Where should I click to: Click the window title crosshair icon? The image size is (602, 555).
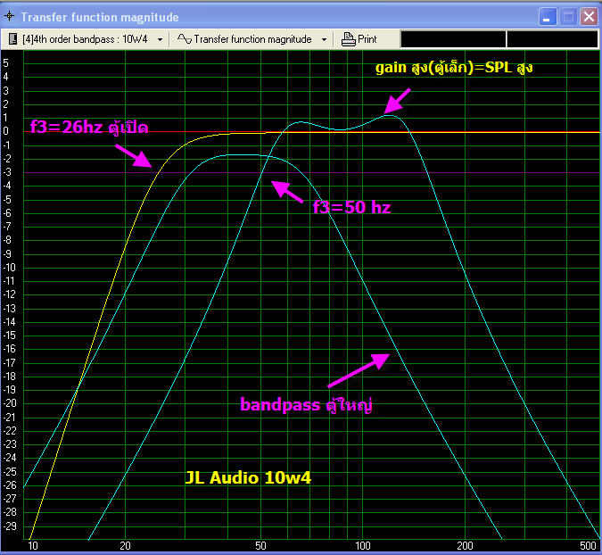tap(9, 17)
